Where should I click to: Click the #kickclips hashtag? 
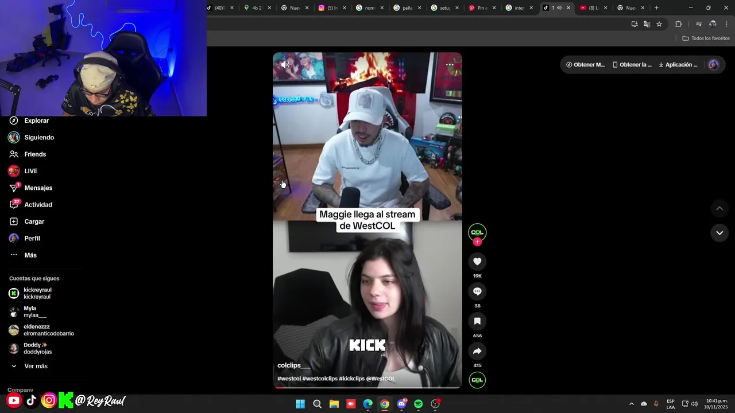(351, 379)
